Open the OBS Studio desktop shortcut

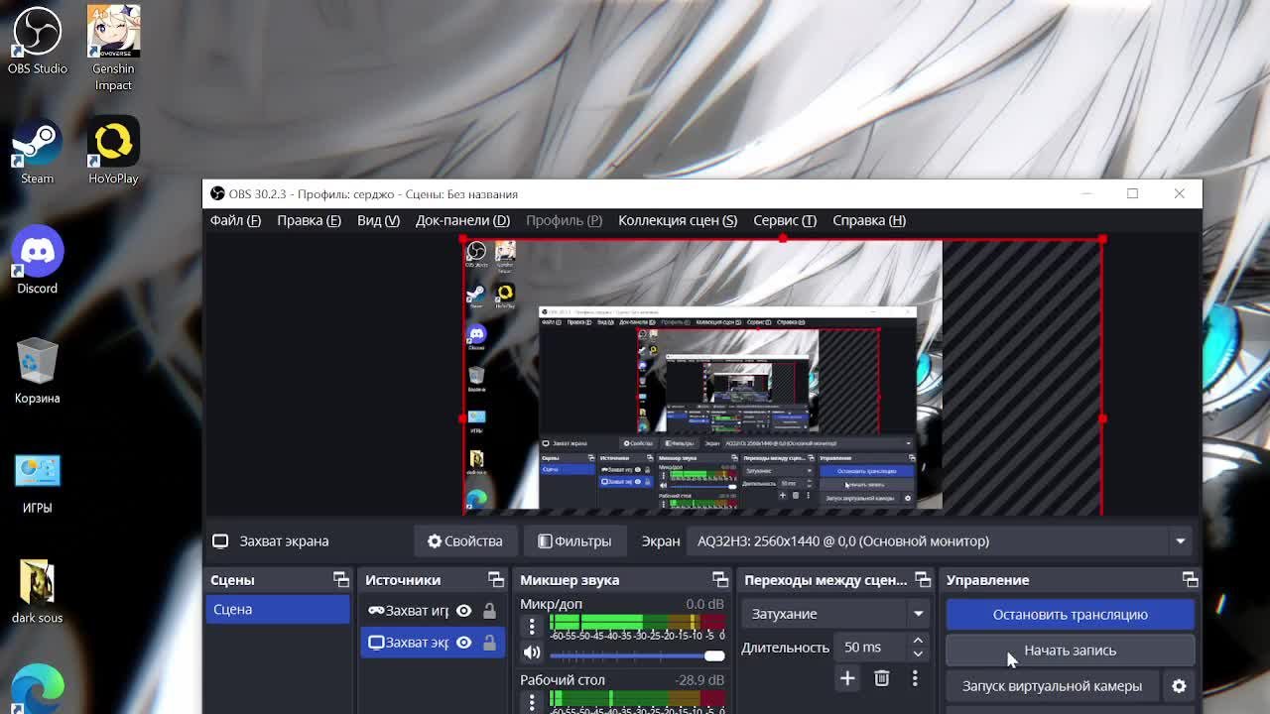(38, 42)
